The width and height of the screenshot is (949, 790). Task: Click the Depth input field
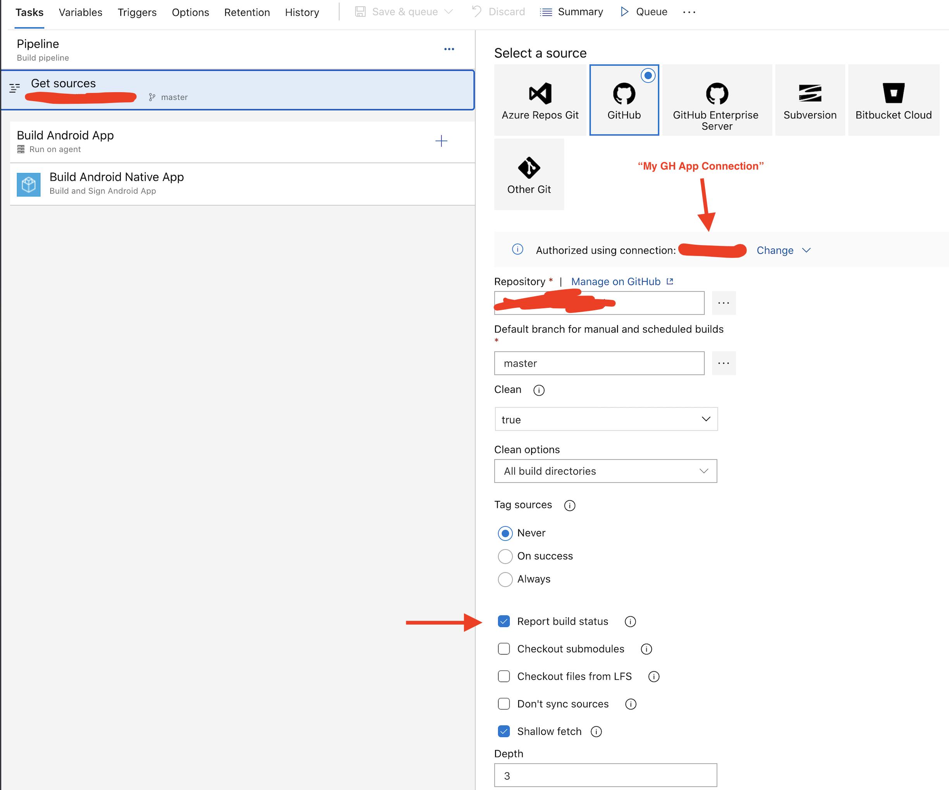(605, 776)
